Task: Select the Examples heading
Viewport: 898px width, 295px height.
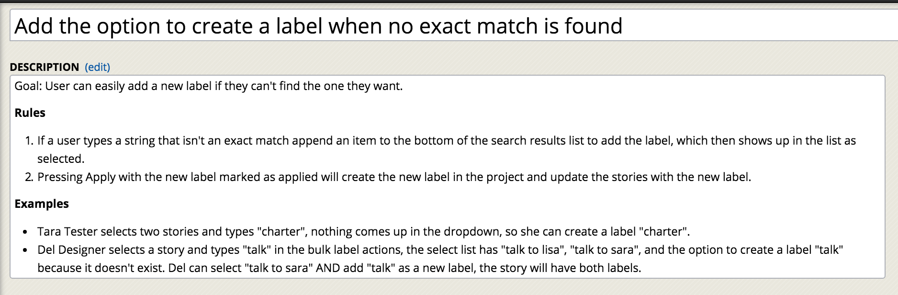Action: click(x=42, y=204)
